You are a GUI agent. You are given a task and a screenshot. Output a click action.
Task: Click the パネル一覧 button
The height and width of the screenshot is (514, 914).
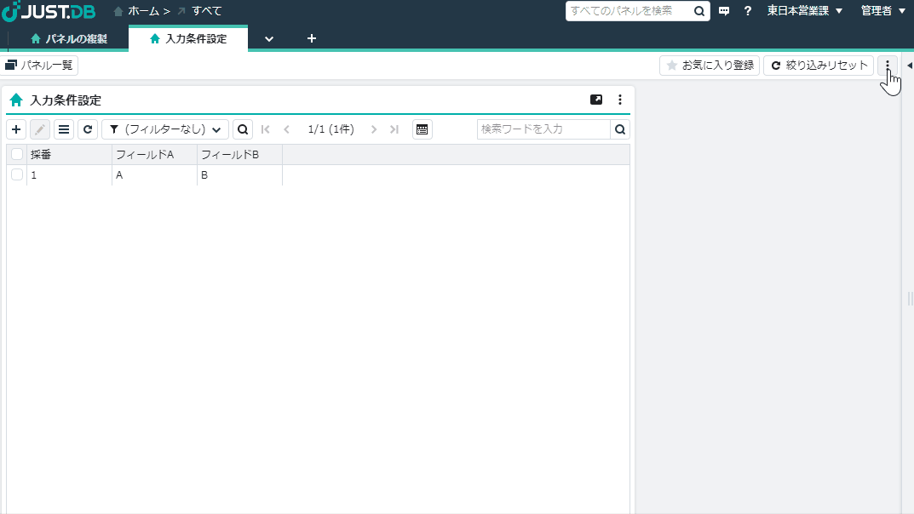[x=39, y=65]
